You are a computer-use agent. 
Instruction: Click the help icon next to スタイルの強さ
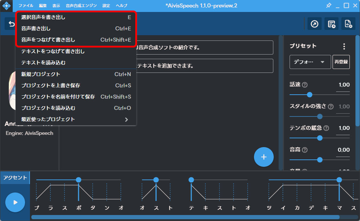coord(331,107)
